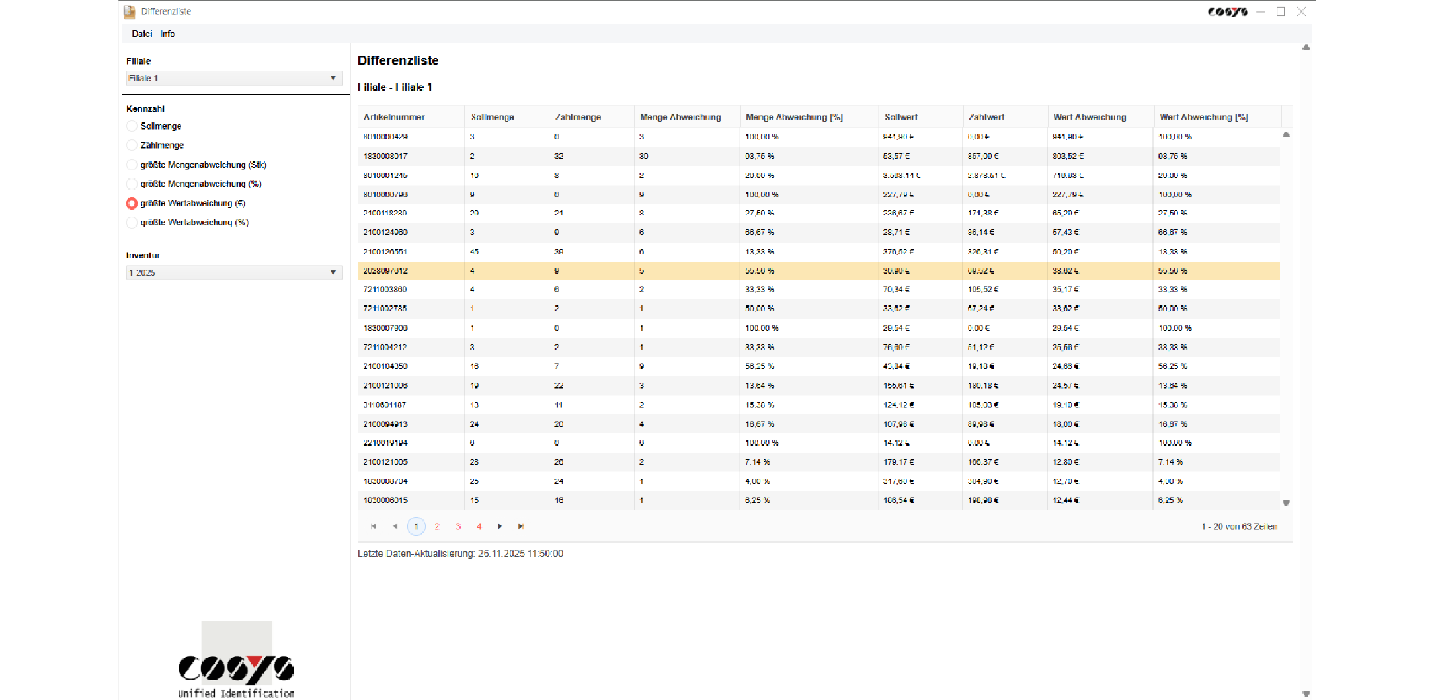This screenshot has width=1434, height=700.
Task: Jump to last page of table
Action: click(x=521, y=527)
